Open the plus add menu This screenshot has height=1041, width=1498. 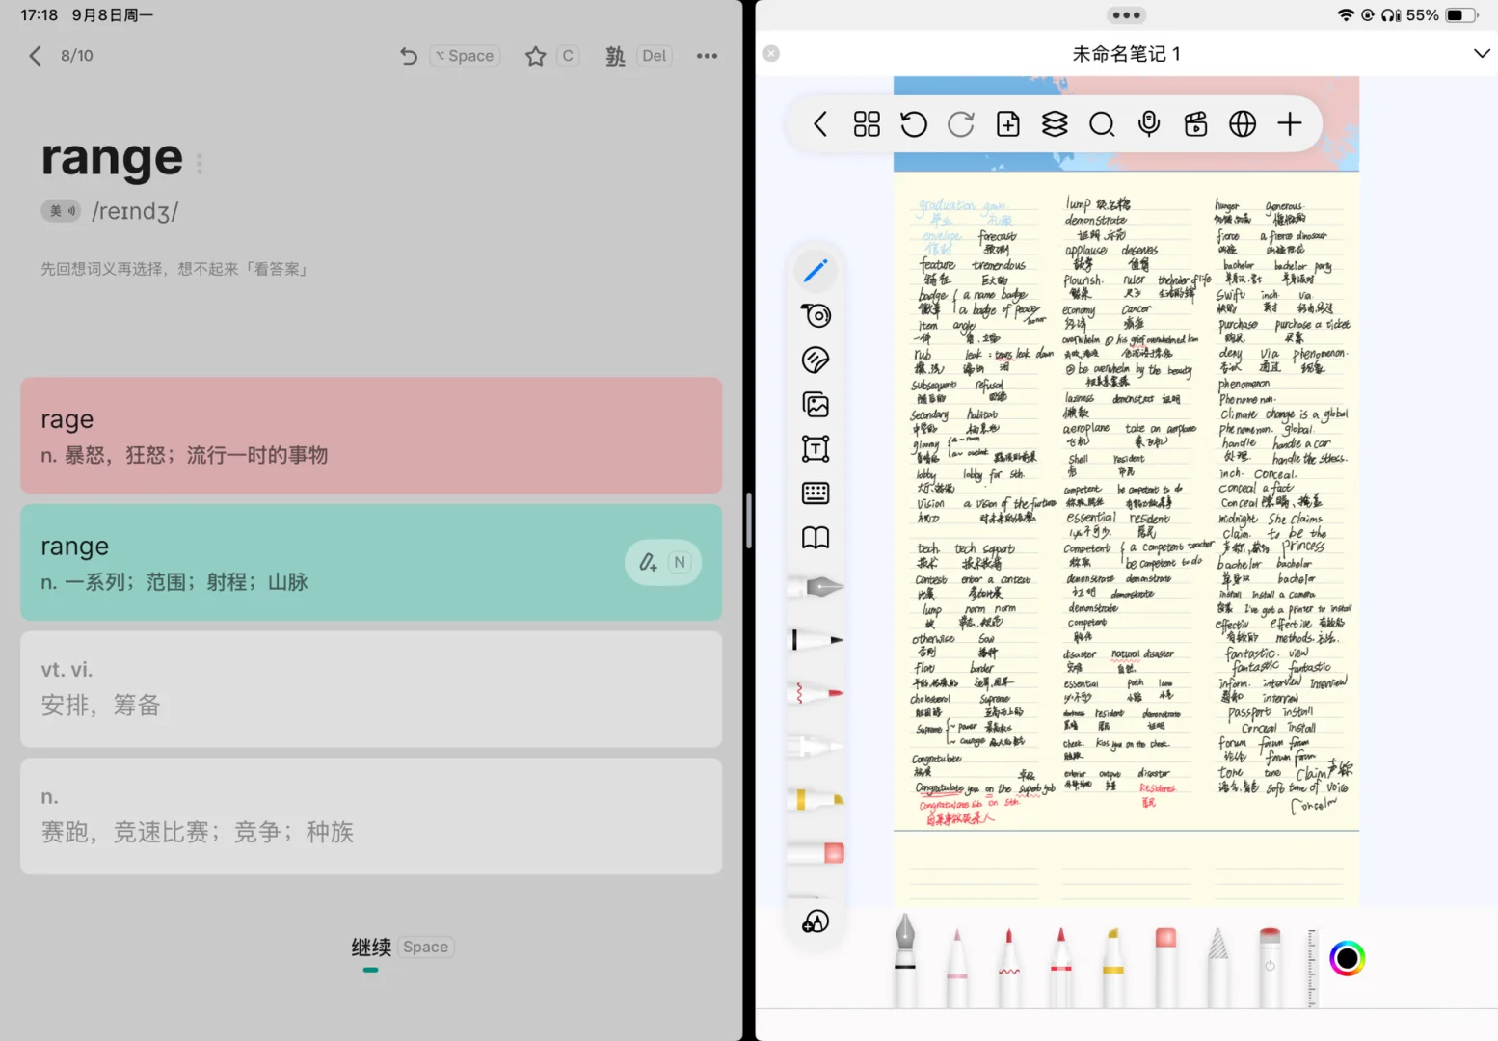tap(1290, 124)
